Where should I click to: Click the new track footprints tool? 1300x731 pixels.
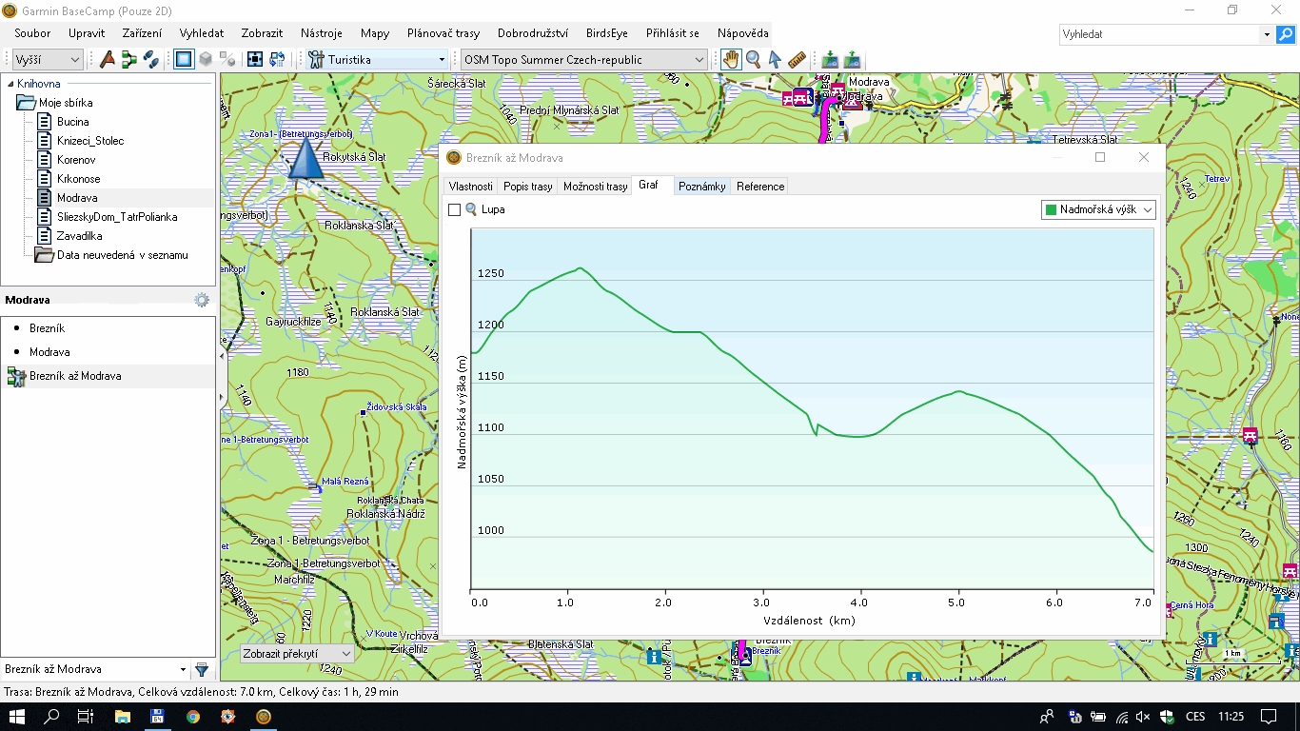click(150, 59)
